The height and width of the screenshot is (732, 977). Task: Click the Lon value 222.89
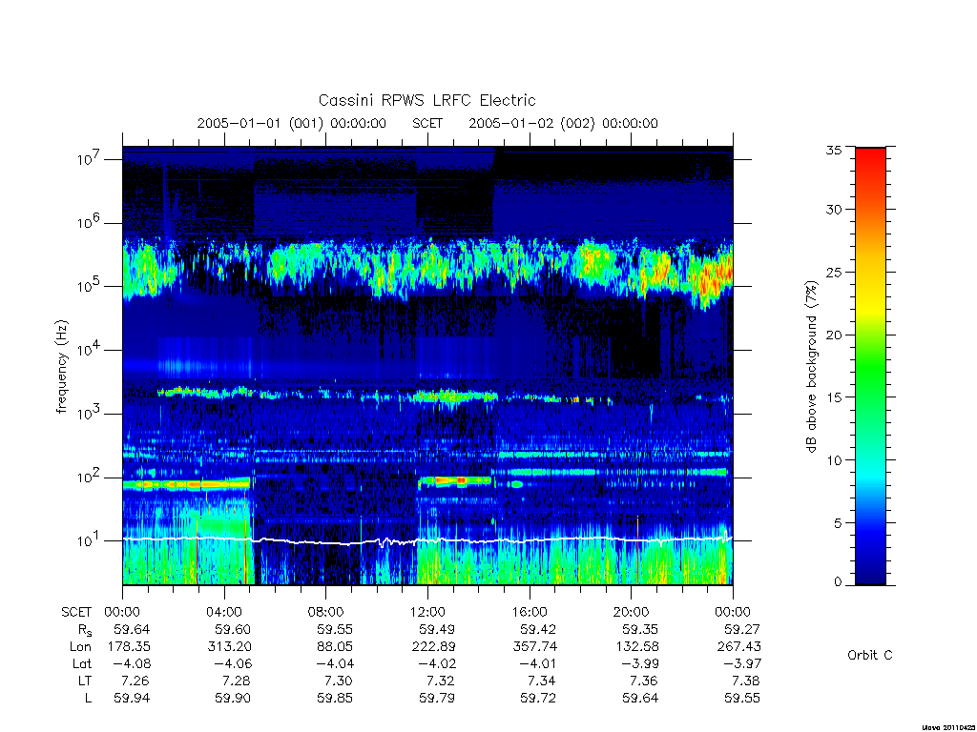click(x=433, y=647)
